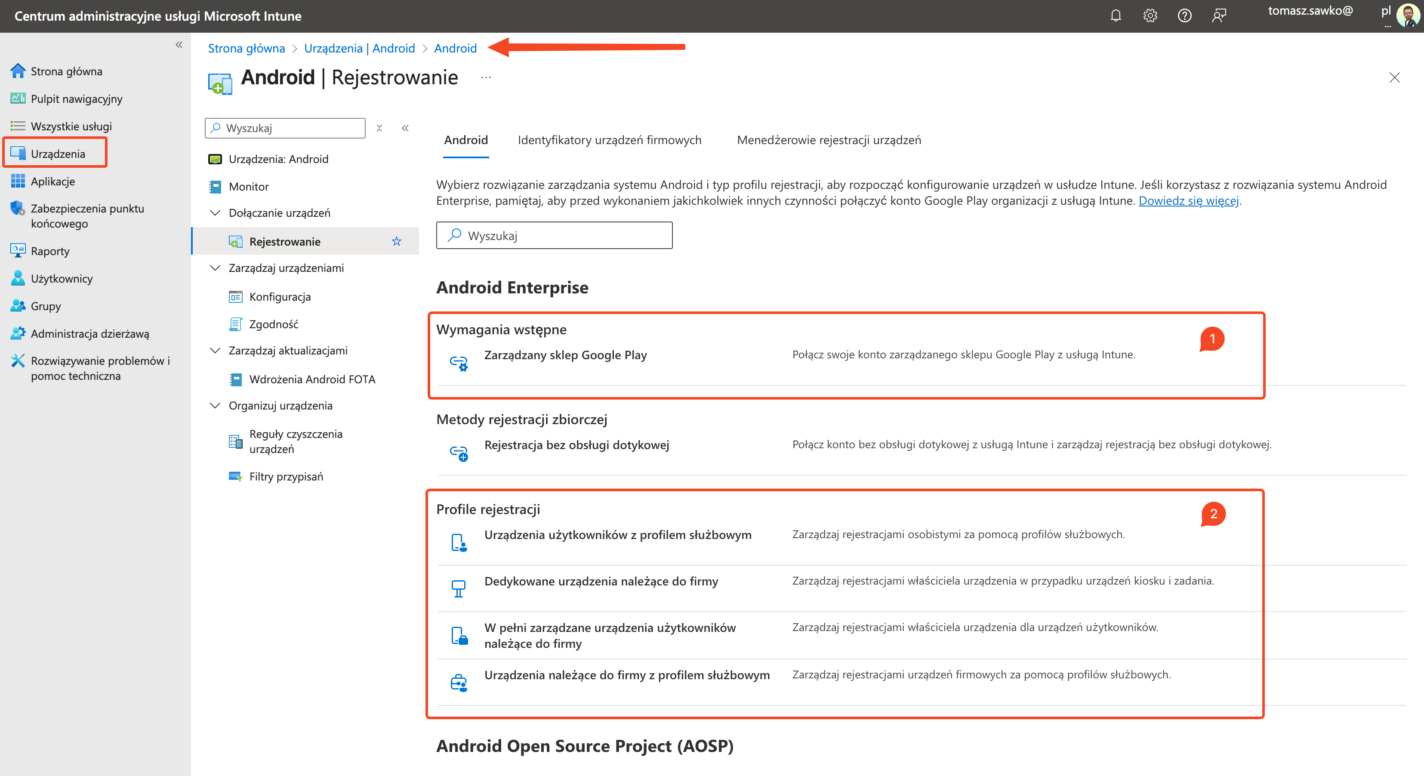The height and width of the screenshot is (776, 1424).
Task: Click the Monitor icon in blade menu
Action: click(x=215, y=186)
